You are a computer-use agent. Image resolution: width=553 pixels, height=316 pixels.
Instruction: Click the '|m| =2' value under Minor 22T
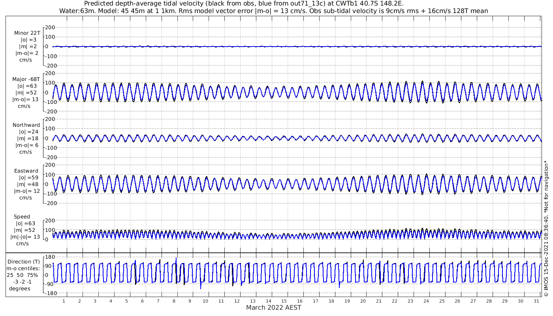[28, 47]
